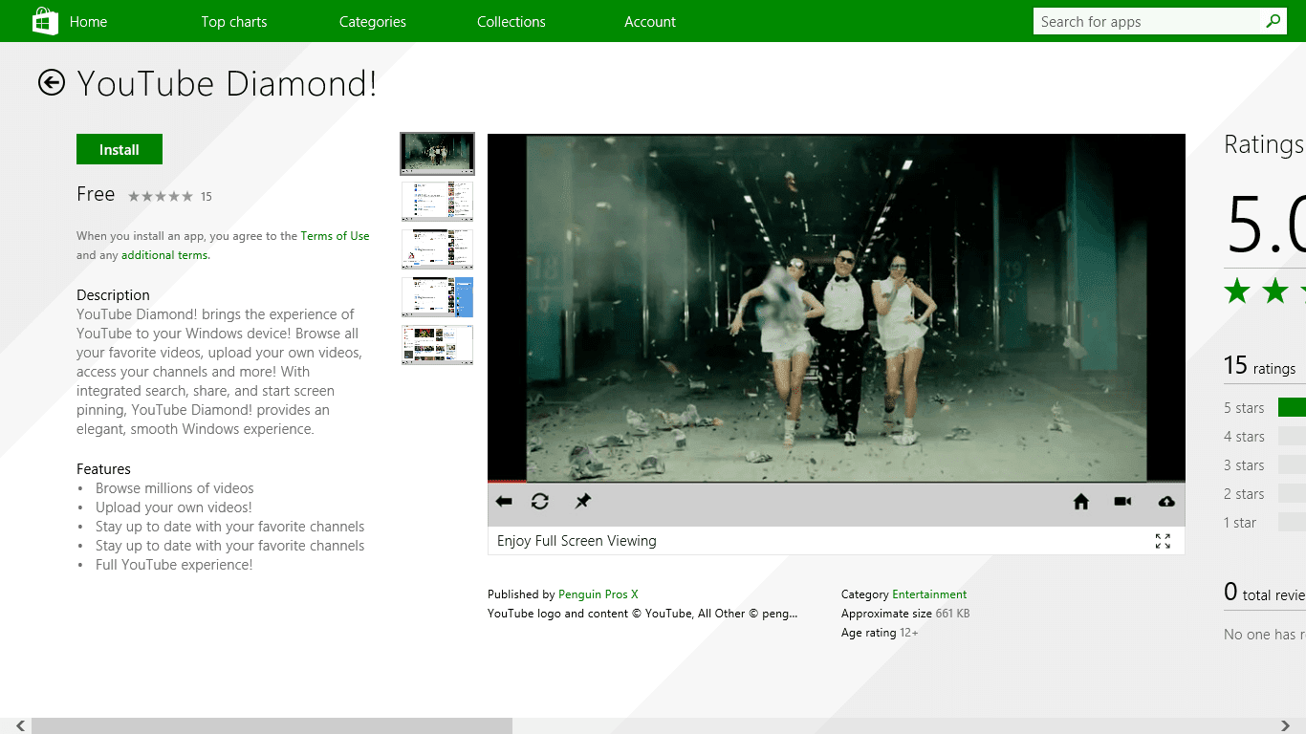
Task: Click the home icon in screenshot toolbar
Action: tap(1081, 502)
